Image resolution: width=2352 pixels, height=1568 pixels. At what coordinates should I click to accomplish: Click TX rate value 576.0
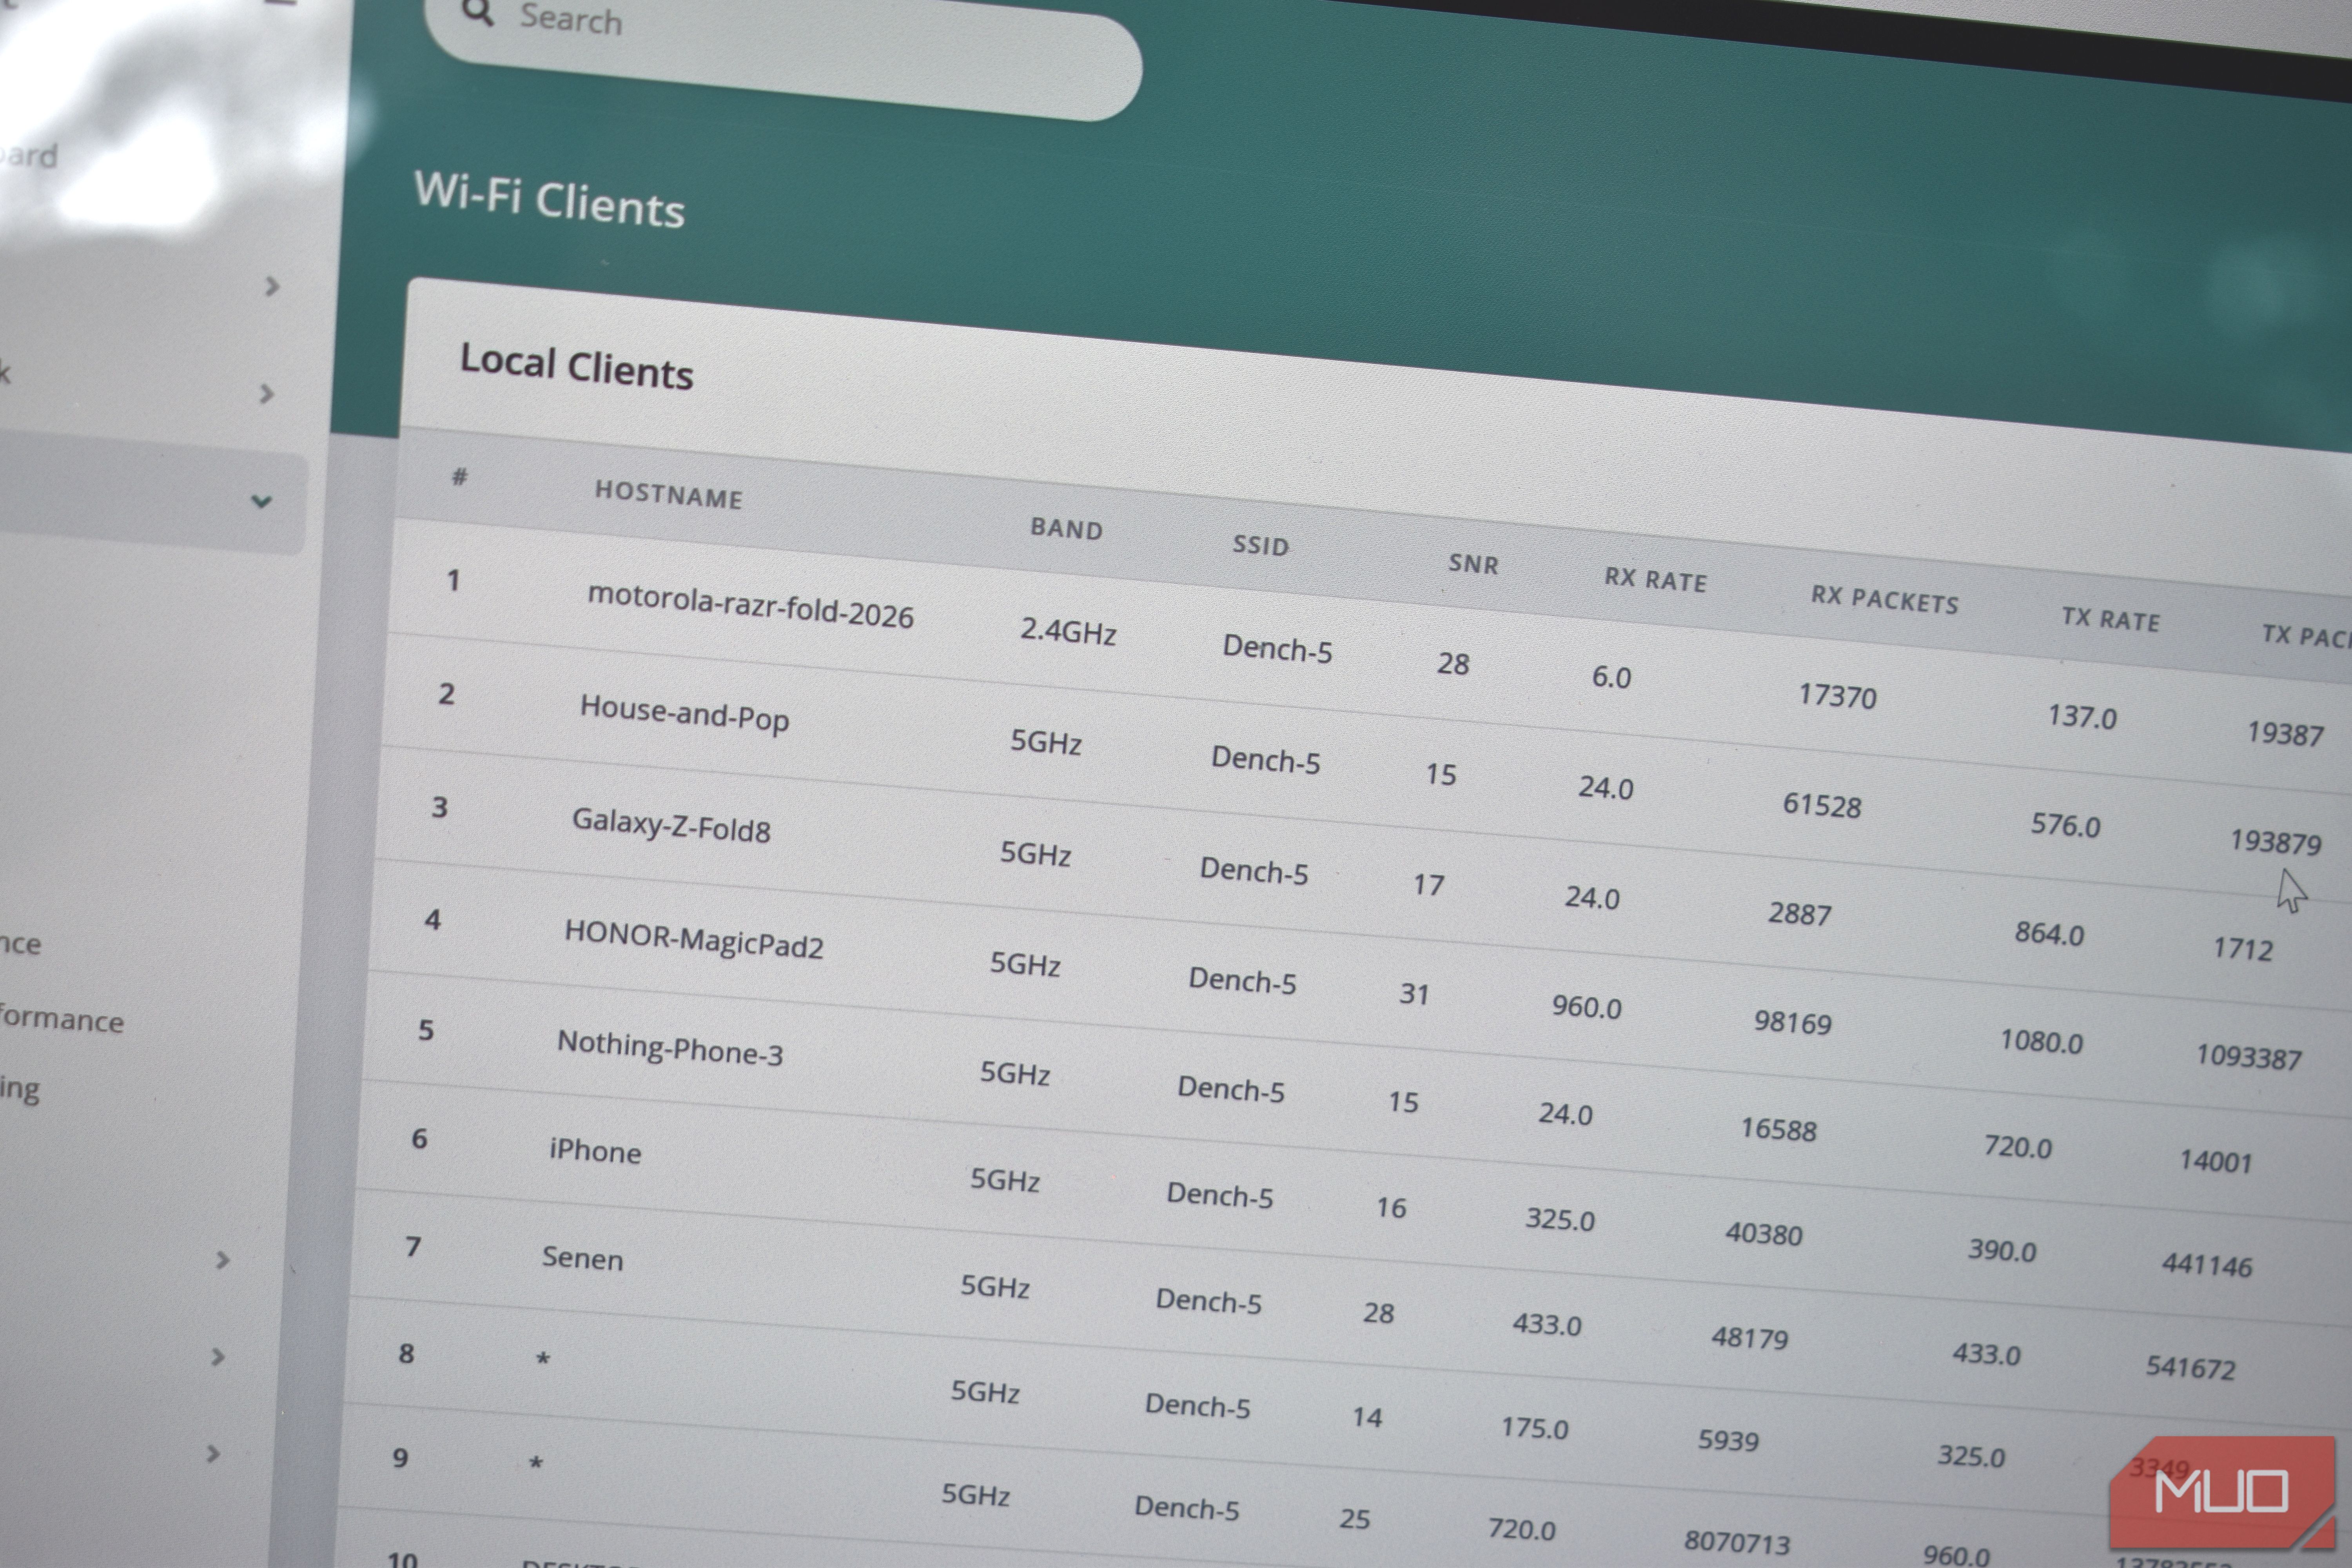click(x=2065, y=825)
